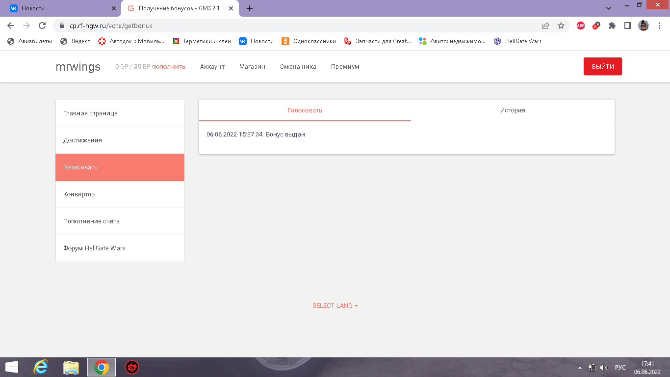Open the Автодок bookmark
The image size is (670, 377).
[131, 41]
